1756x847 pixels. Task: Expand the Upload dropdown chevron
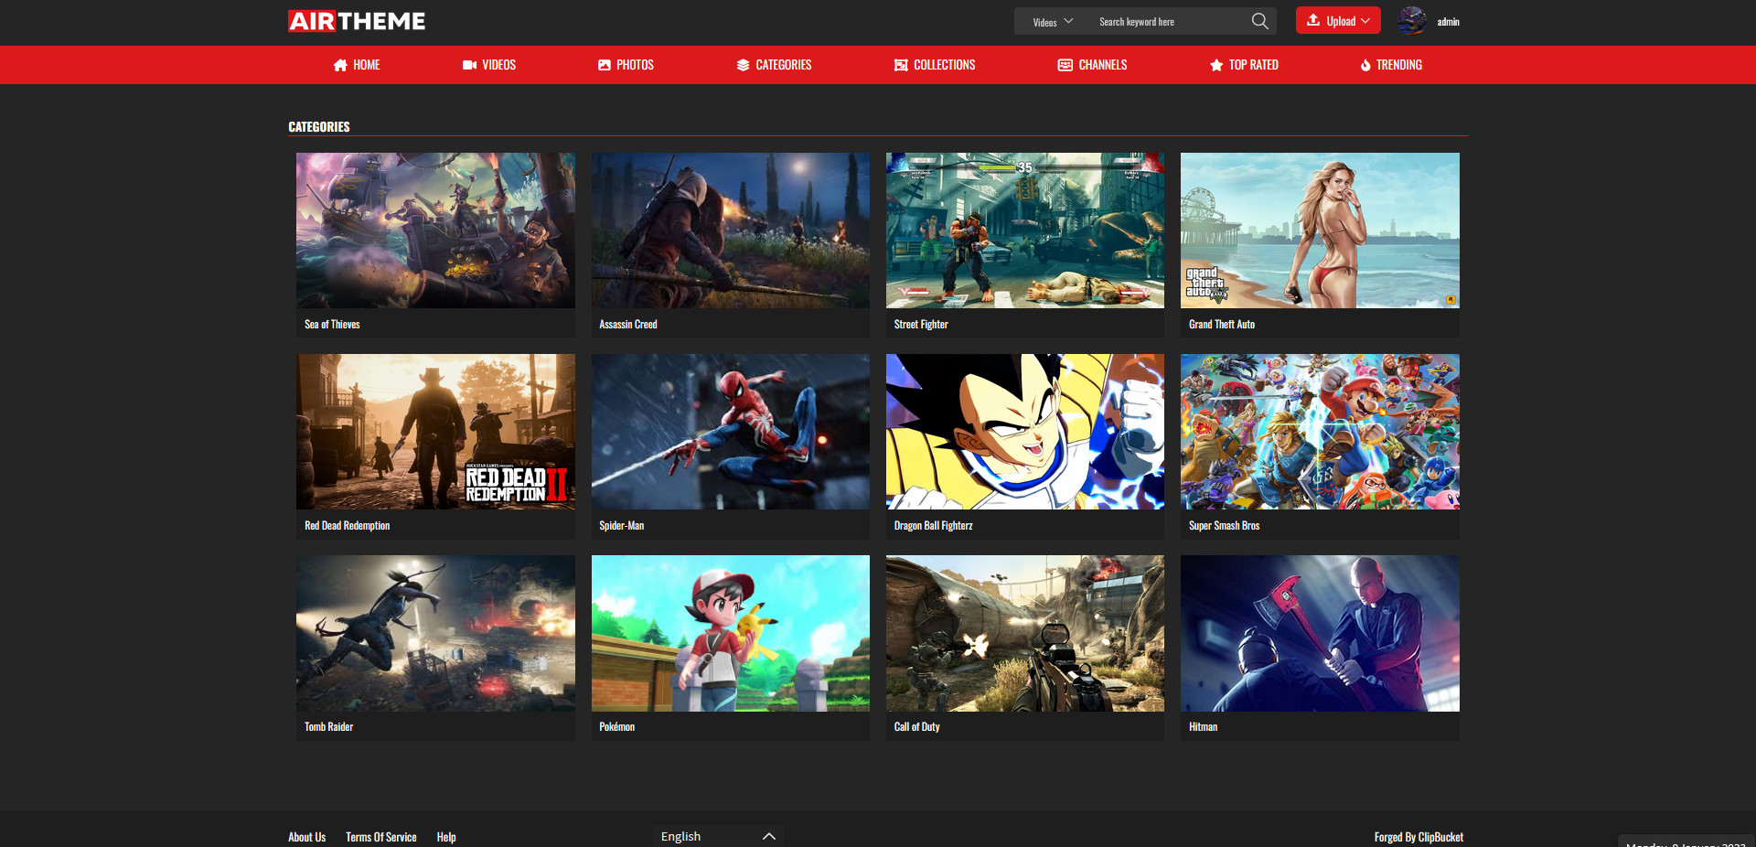click(1365, 21)
